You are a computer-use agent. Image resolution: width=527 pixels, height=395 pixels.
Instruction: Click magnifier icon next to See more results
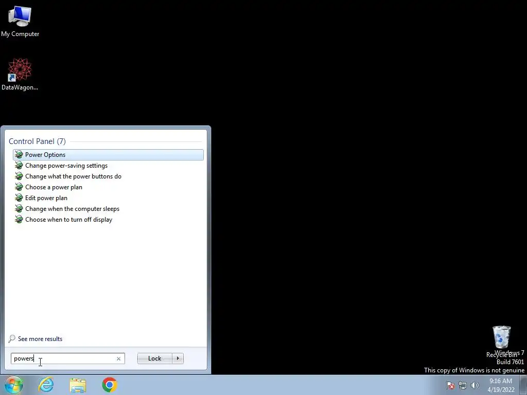click(x=12, y=338)
